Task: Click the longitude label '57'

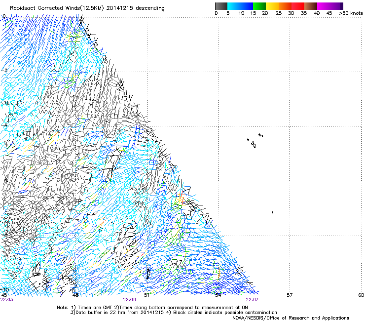Action: tap(290, 295)
